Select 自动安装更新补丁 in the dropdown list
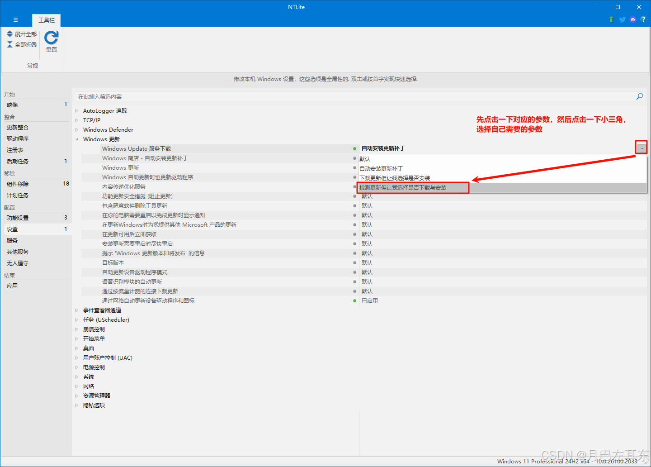651x467 pixels. (x=502, y=168)
